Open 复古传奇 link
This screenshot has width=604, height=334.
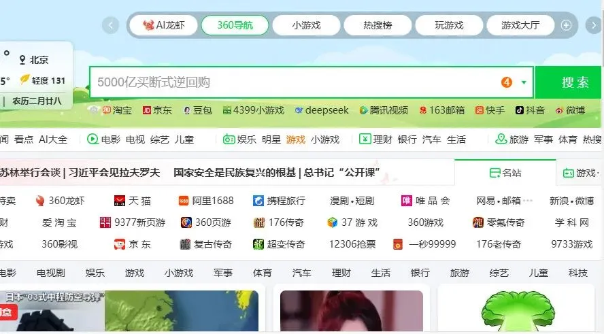pyautogui.click(x=205, y=244)
